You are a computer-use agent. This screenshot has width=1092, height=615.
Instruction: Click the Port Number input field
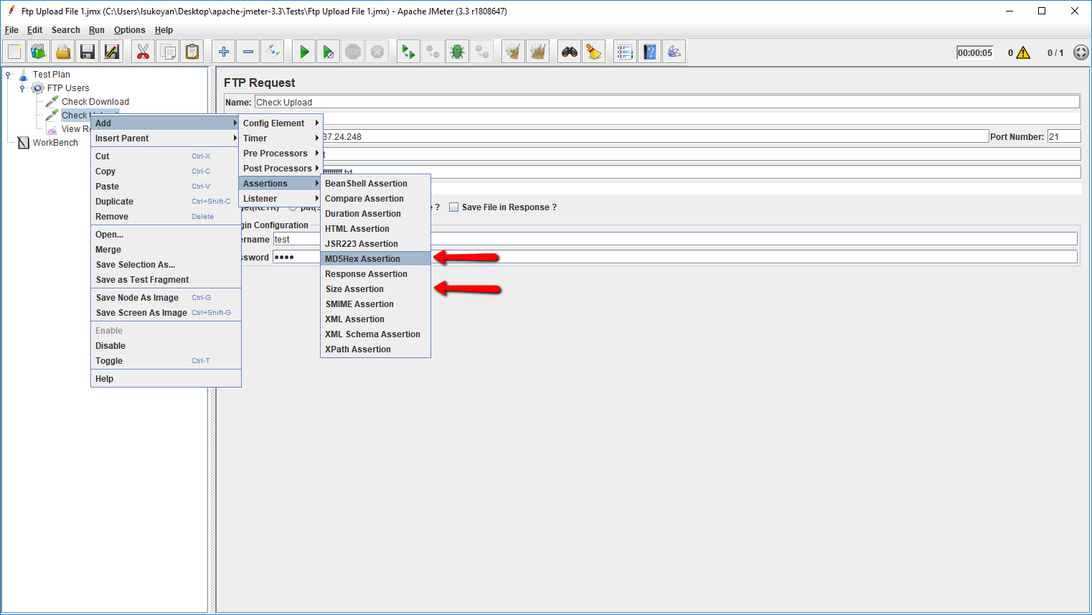pyautogui.click(x=1063, y=136)
